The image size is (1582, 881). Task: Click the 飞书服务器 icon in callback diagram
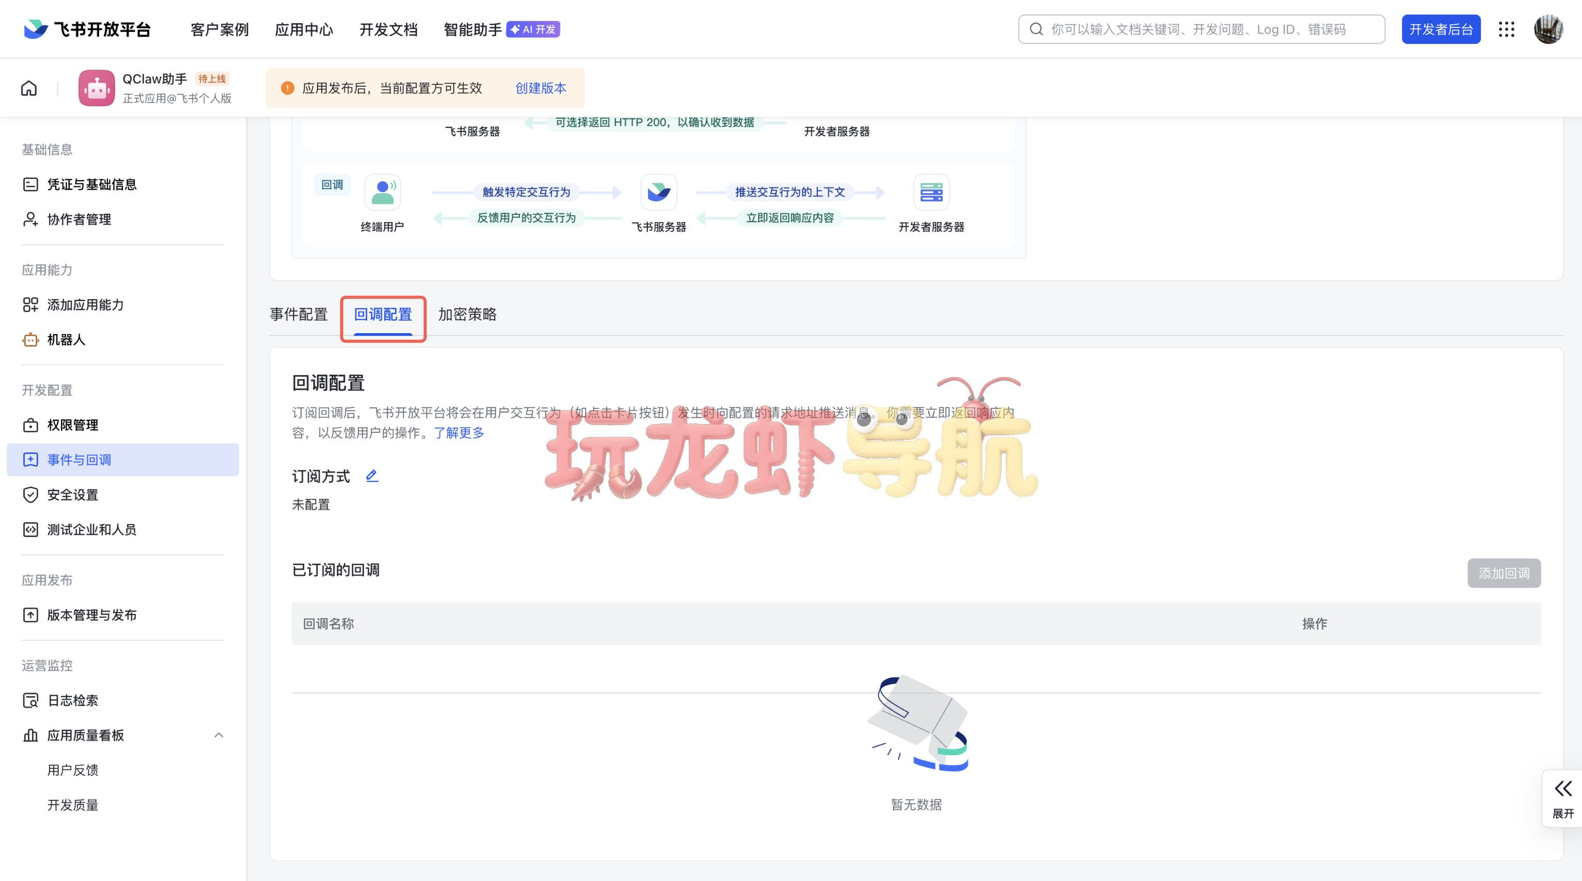[x=659, y=192]
